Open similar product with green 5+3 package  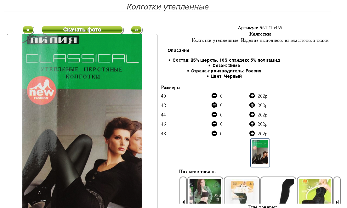pyautogui.click(x=205, y=191)
